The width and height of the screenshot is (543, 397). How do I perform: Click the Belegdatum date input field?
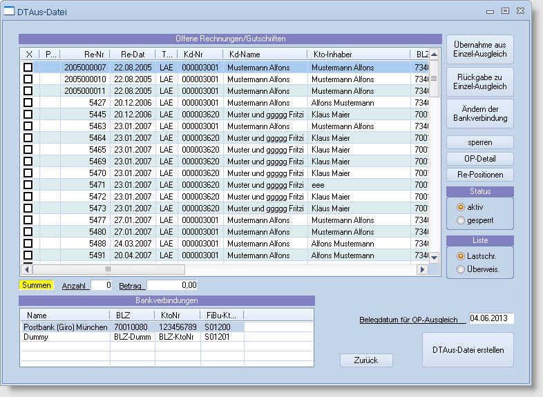coord(490,319)
